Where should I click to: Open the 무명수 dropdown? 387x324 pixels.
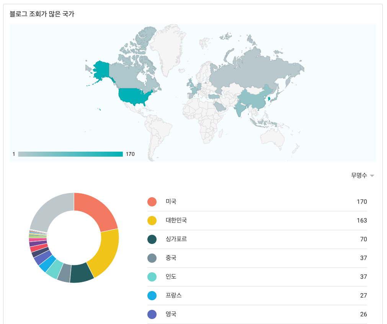(363, 175)
